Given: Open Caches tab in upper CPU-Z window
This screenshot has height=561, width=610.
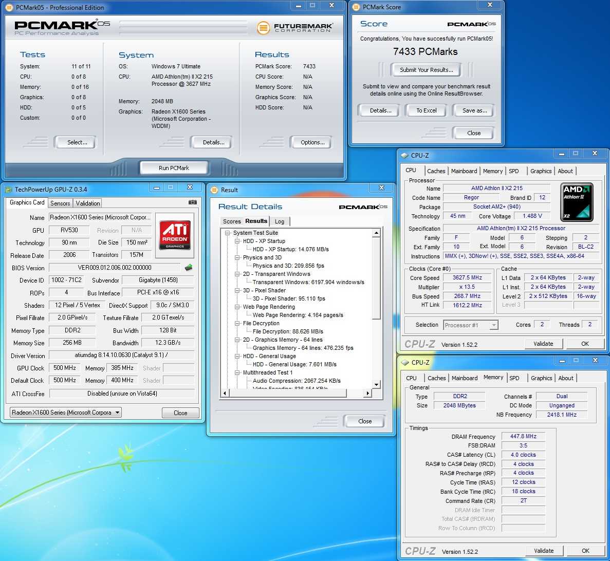Looking at the screenshot, I should [x=436, y=171].
